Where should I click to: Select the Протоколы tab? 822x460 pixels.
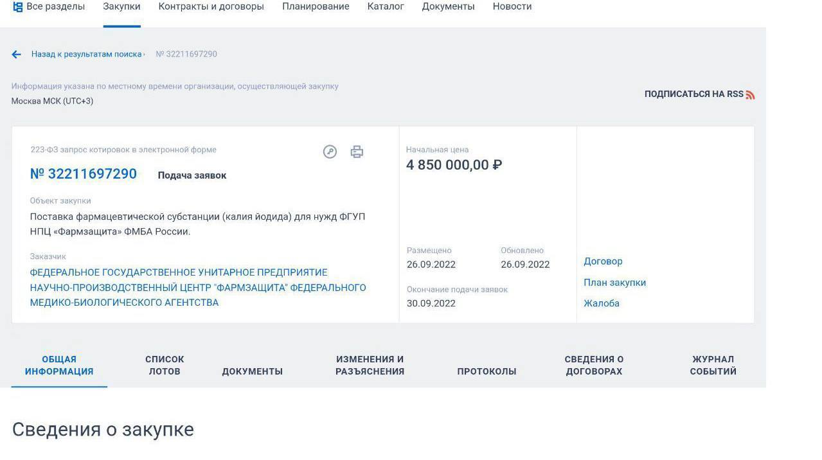click(487, 371)
